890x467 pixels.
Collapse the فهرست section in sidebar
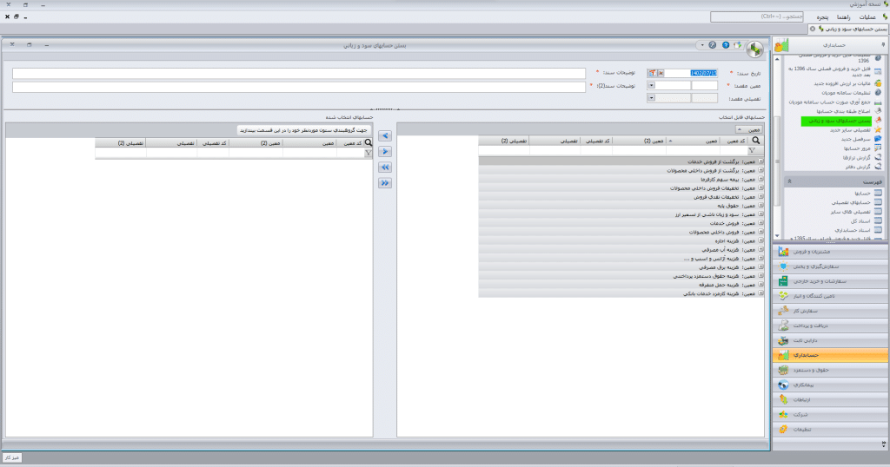[x=789, y=181]
